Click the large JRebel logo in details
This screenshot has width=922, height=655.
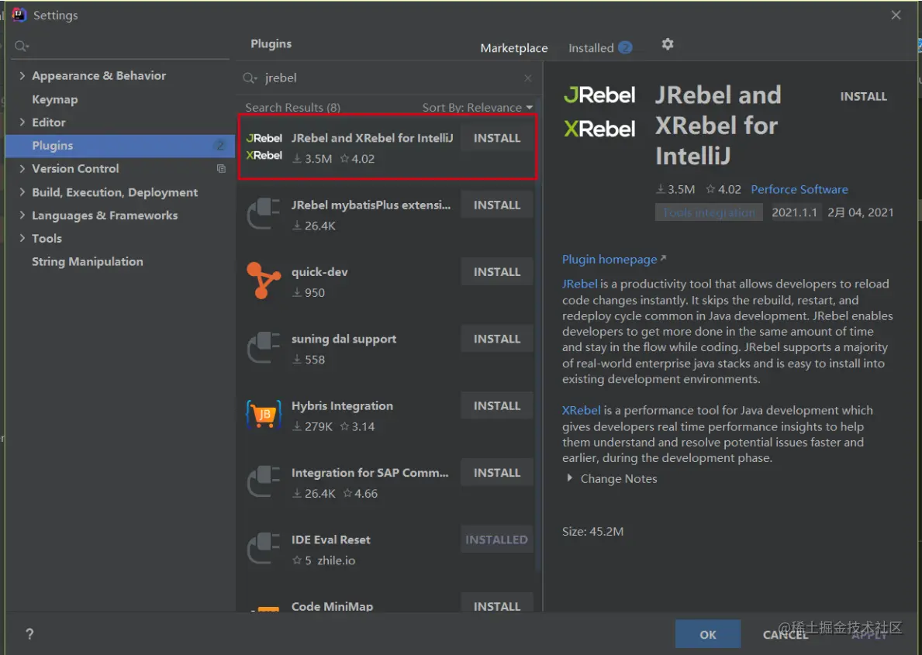[x=599, y=95]
